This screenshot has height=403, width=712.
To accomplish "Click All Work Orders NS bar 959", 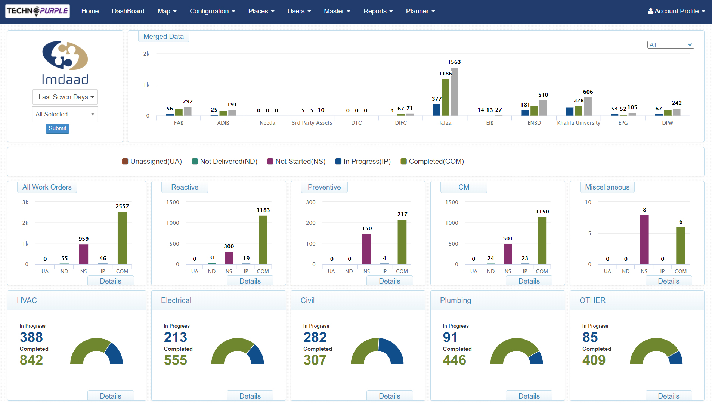I will tap(84, 254).
